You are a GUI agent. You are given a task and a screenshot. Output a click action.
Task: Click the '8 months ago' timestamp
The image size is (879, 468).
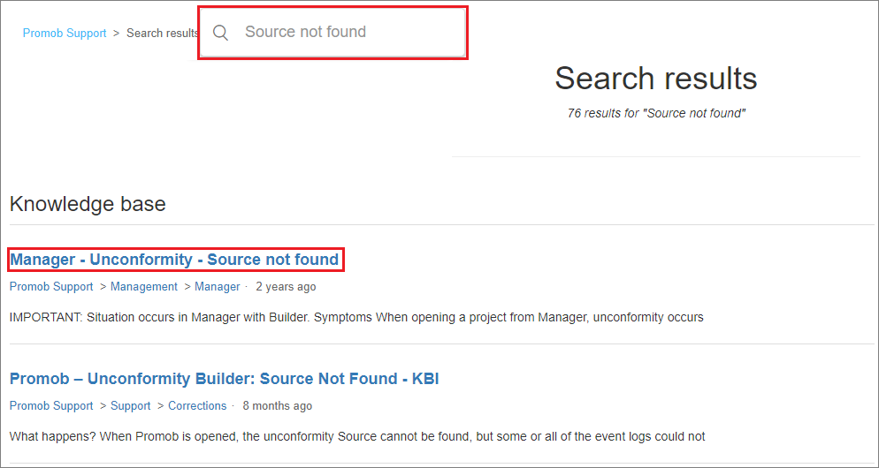click(278, 406)
